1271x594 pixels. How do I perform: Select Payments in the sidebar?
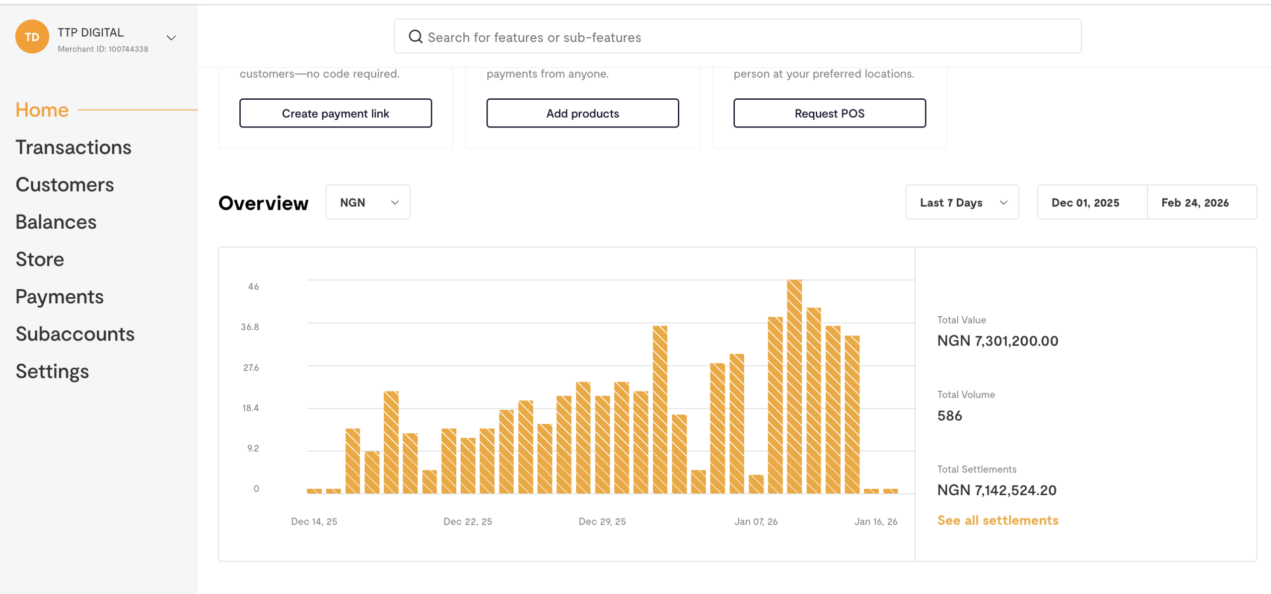point(60,297)
